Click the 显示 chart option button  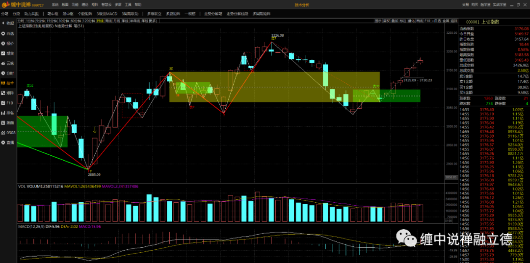click(378, 21)
